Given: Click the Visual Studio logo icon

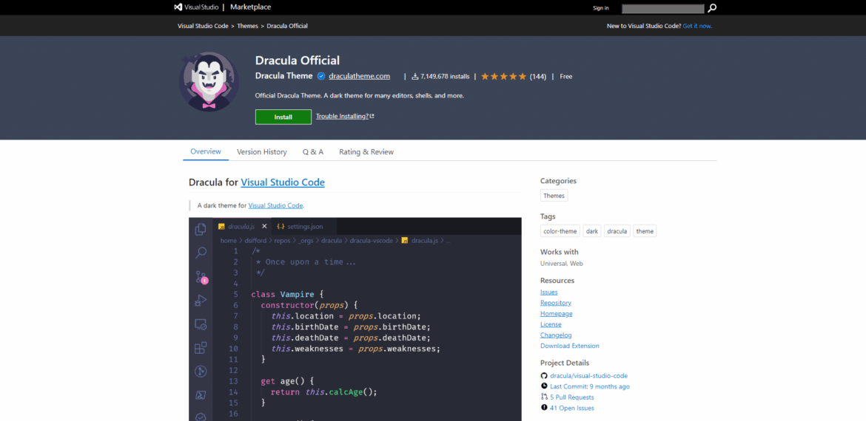Looking at the screenshot, I should click(x=178, y=7).
